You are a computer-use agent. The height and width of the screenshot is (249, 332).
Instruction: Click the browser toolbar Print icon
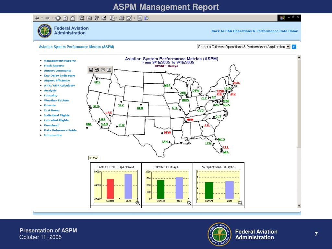(122, 18)
